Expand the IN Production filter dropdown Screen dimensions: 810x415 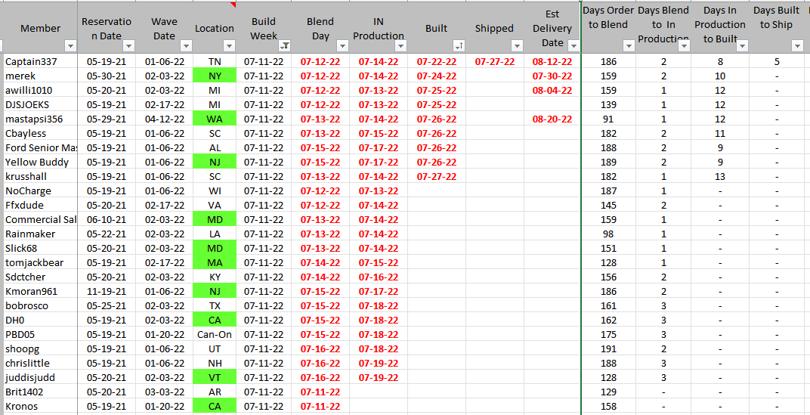point(399,46)
